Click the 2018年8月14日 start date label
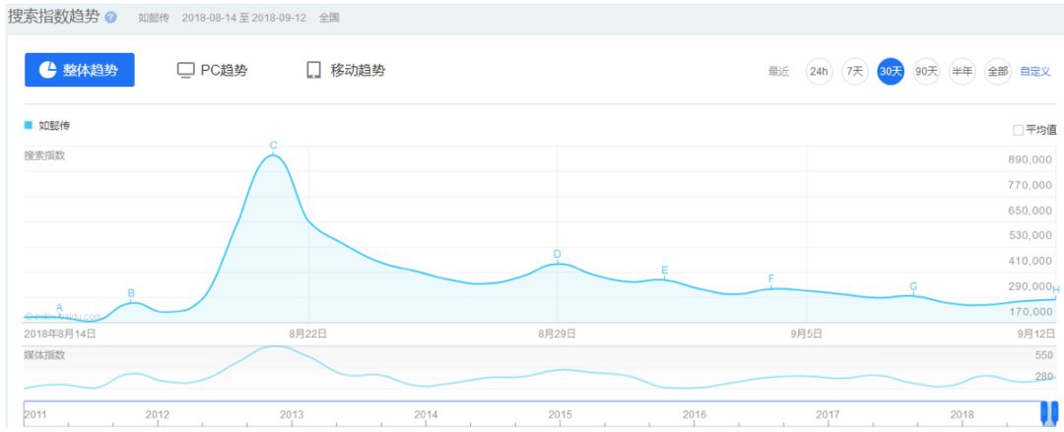 pos(60,334)
